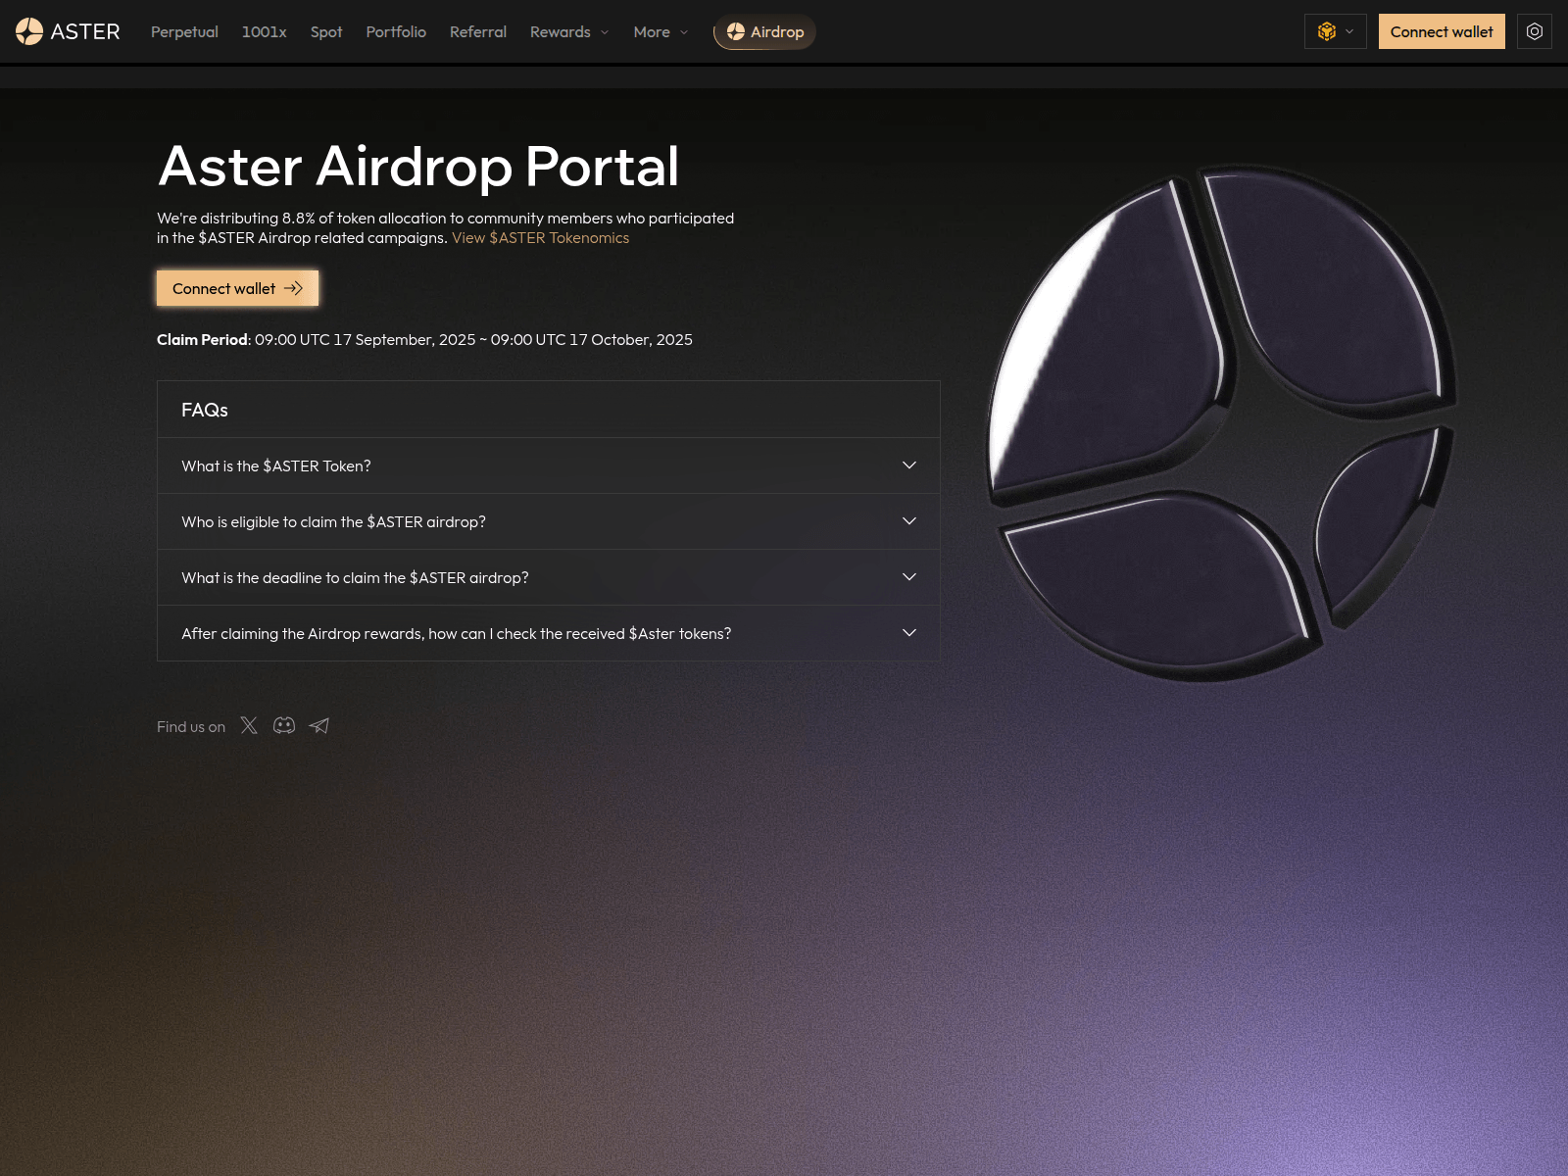This screenshot has width=1568, height=1176.
Task: Click the 'FAQs' section title
Action: click(205, 410)
